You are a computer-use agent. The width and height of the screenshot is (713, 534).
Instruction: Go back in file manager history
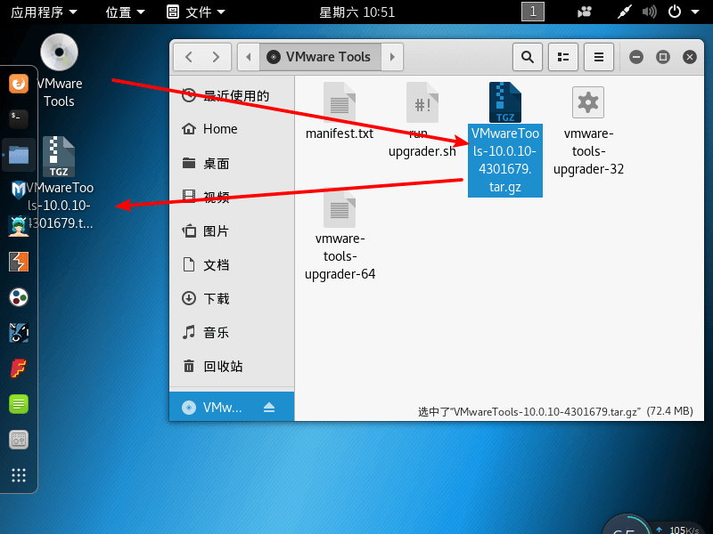tap(189, 57)
